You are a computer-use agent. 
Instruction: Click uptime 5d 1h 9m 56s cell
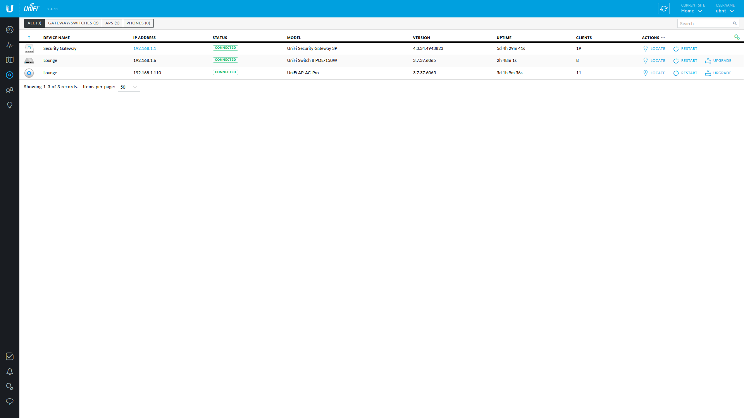click(510, 73)
